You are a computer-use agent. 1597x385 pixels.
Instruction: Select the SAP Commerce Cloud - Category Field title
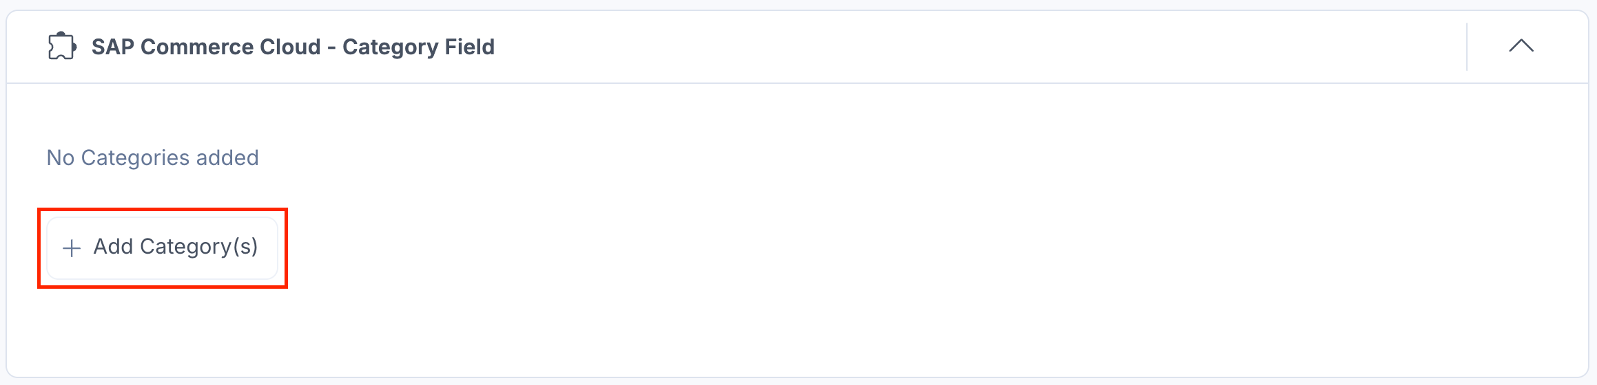293,47
